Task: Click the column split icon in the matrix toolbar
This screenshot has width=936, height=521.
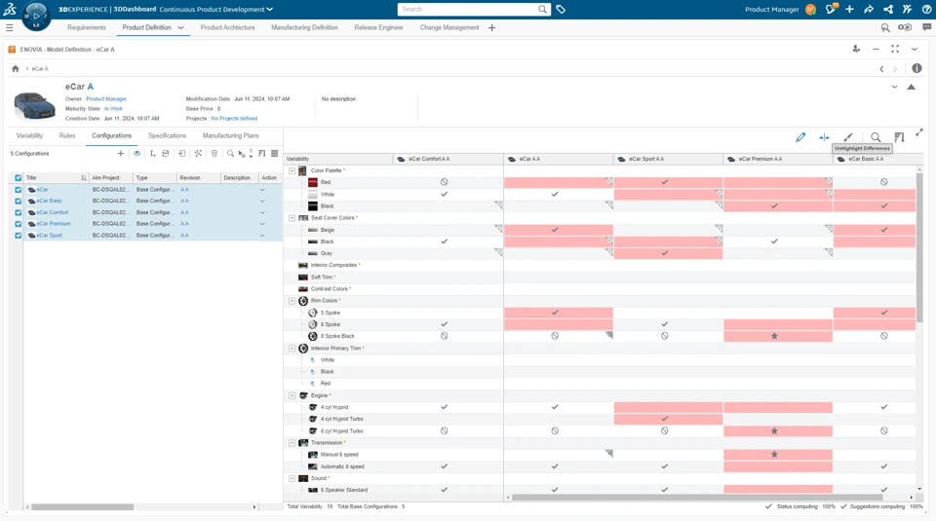Action: [x=824, y=137]
